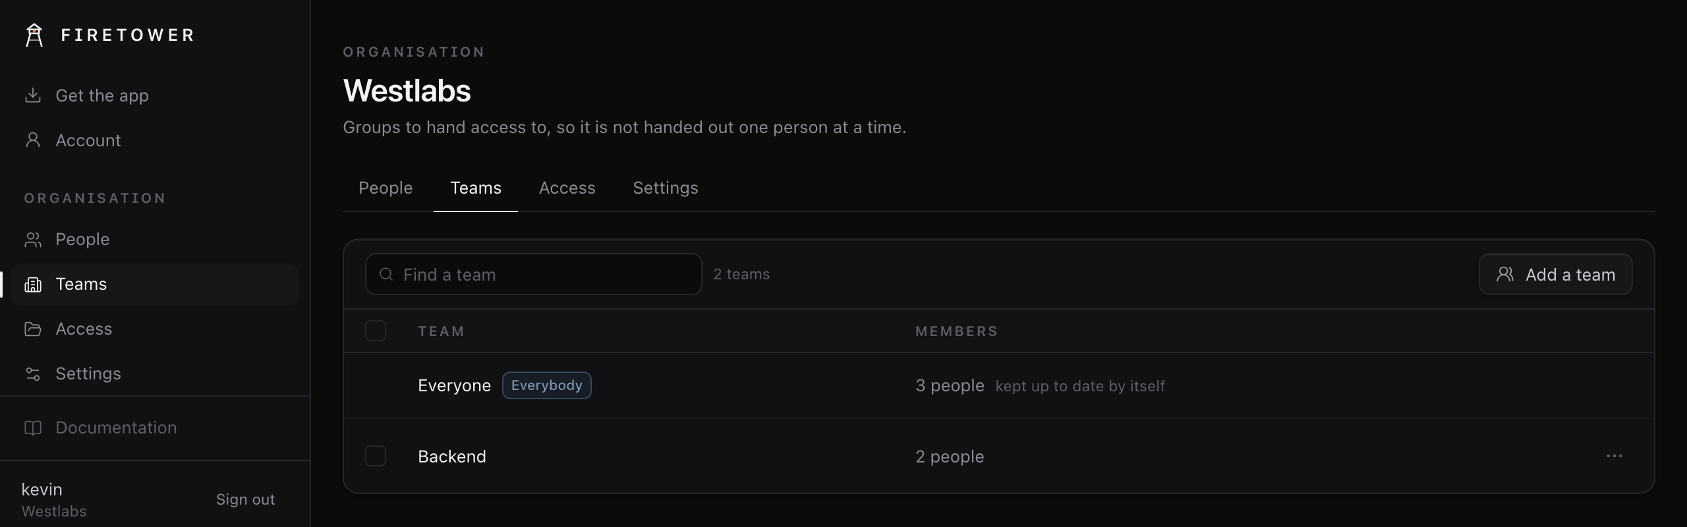Click the Add a team button
Image resolution: width=1687 pixels, height=527 pixels.
pyautogui.click(x=1555, y=274)
